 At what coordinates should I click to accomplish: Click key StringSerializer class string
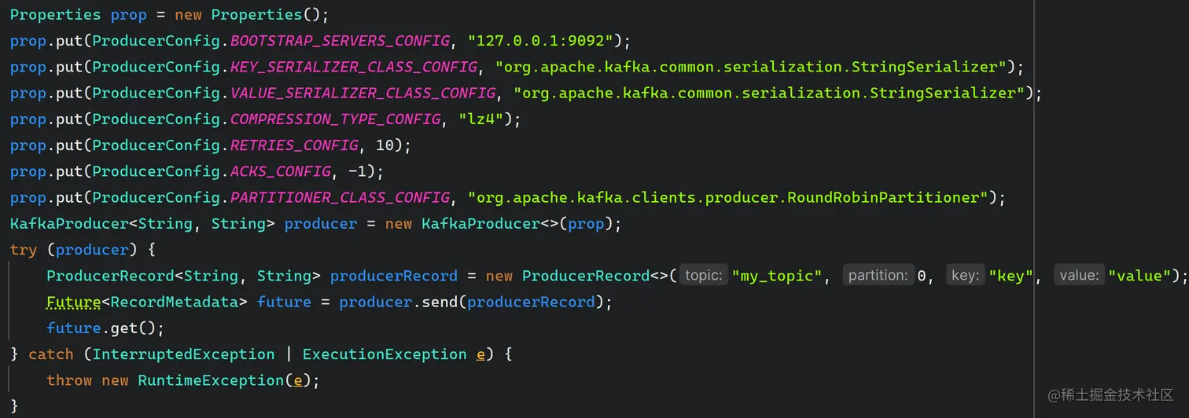[751, 67]
